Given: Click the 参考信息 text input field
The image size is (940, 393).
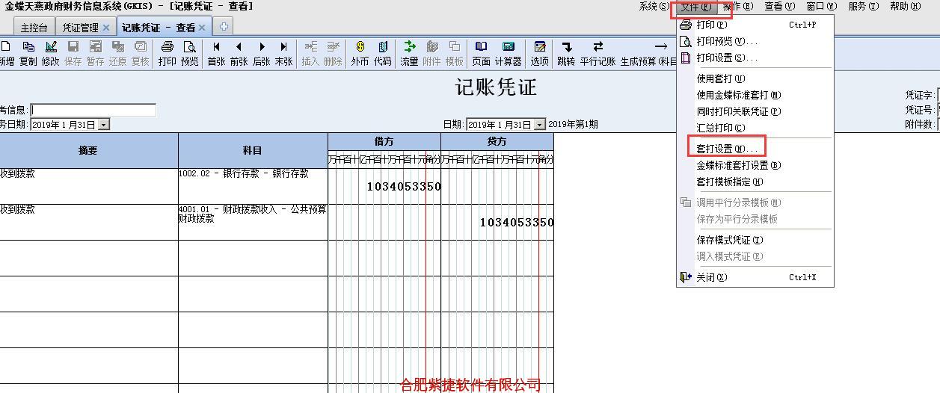Looking at the screenshot, I should 93,110.
